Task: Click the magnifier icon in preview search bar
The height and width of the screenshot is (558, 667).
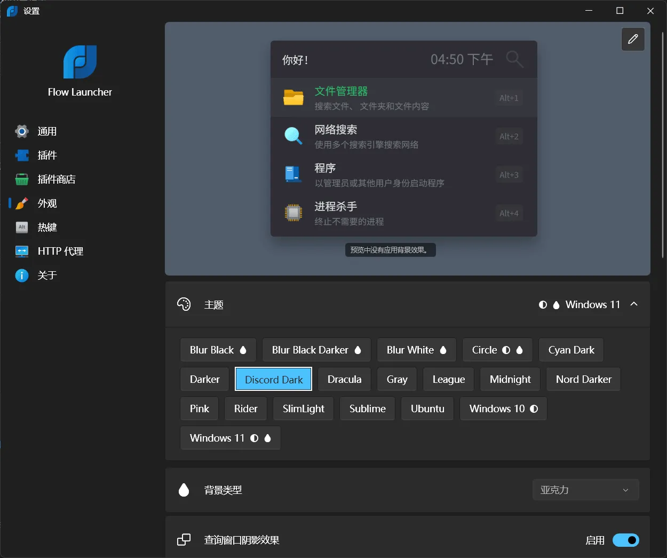Action: pos(514,59)
